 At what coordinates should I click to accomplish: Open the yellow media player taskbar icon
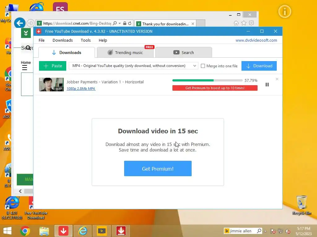click(102, 231)
